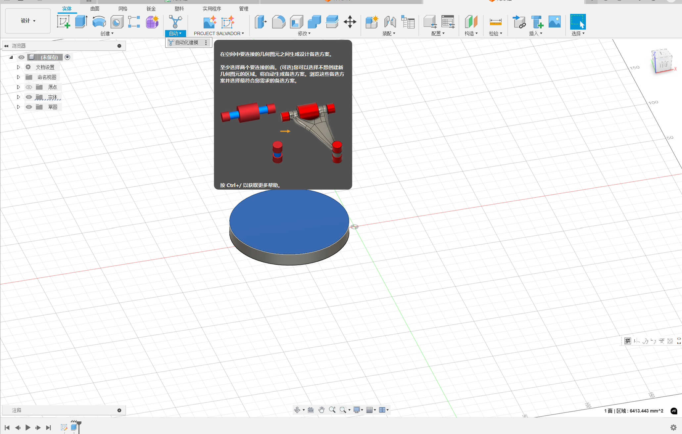This screenshot has width=682, height=434.
Task: Select the Joint tool
Action: pos(390,22)
